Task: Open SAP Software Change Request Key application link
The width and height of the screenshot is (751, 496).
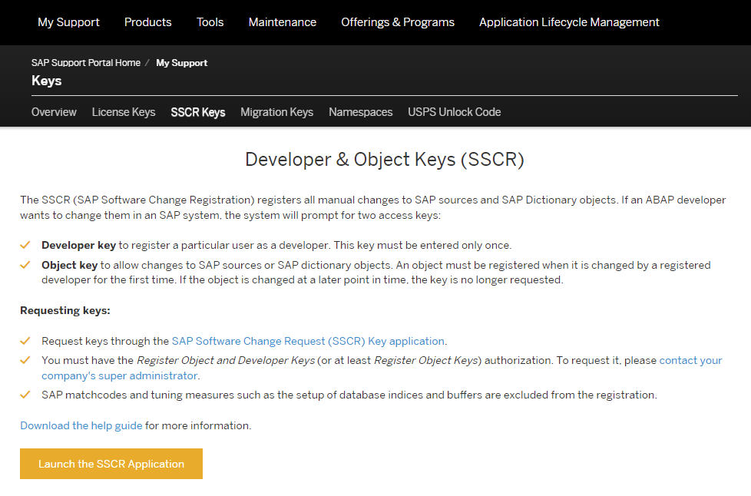Action: (309, 341)
